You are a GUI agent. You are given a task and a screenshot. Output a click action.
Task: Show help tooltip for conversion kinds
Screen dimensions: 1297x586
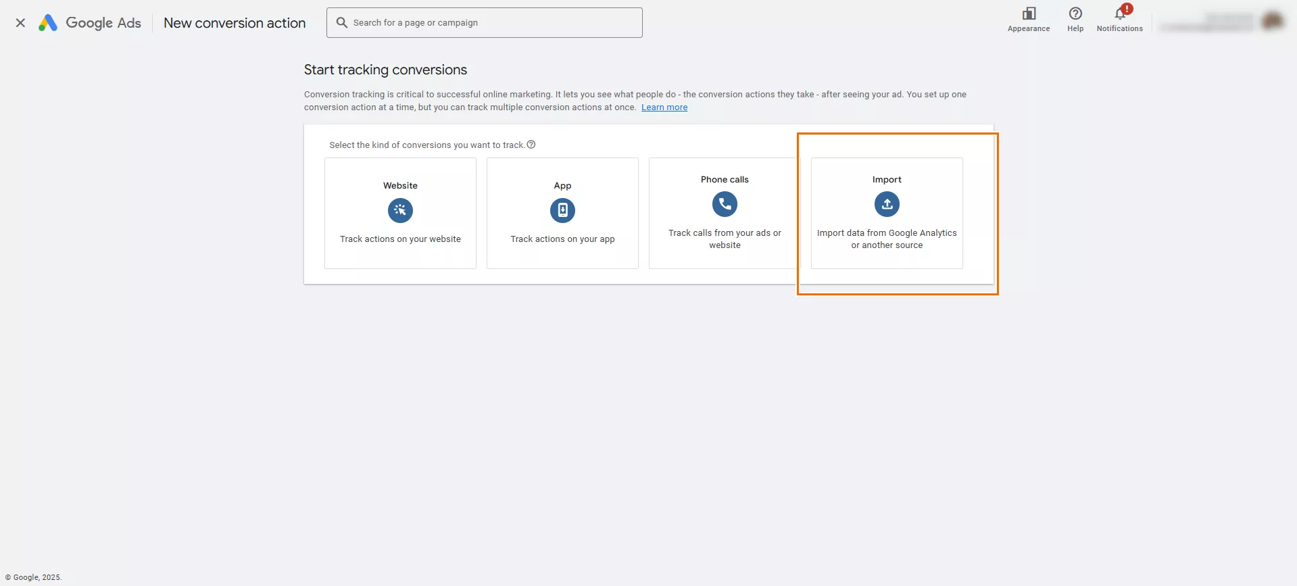click(531, 145)
